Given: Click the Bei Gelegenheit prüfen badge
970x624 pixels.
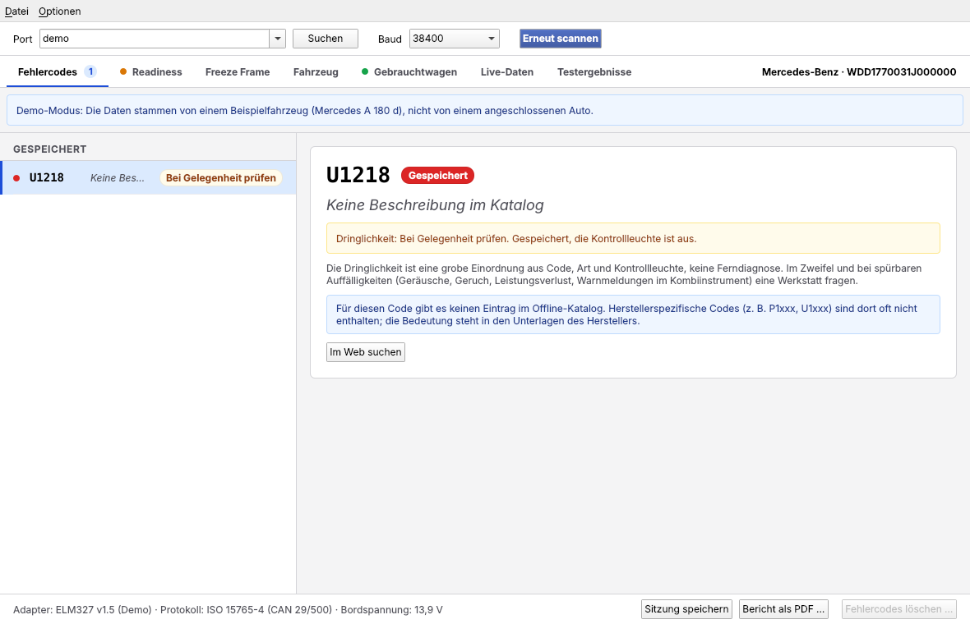Looking at the screenshot, I should pyautogui.click(x=221, y=178).
